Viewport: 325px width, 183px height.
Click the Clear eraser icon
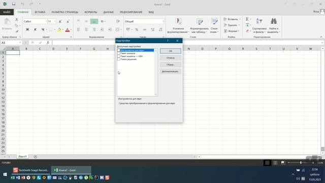pos(247,31)
